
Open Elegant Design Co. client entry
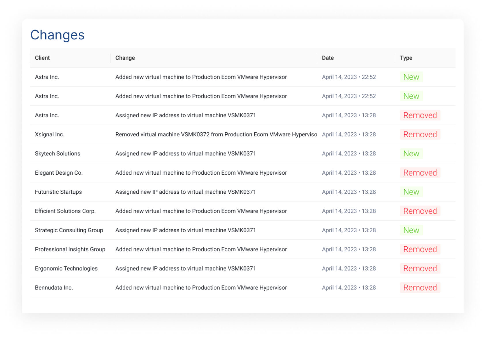point(59,173)
